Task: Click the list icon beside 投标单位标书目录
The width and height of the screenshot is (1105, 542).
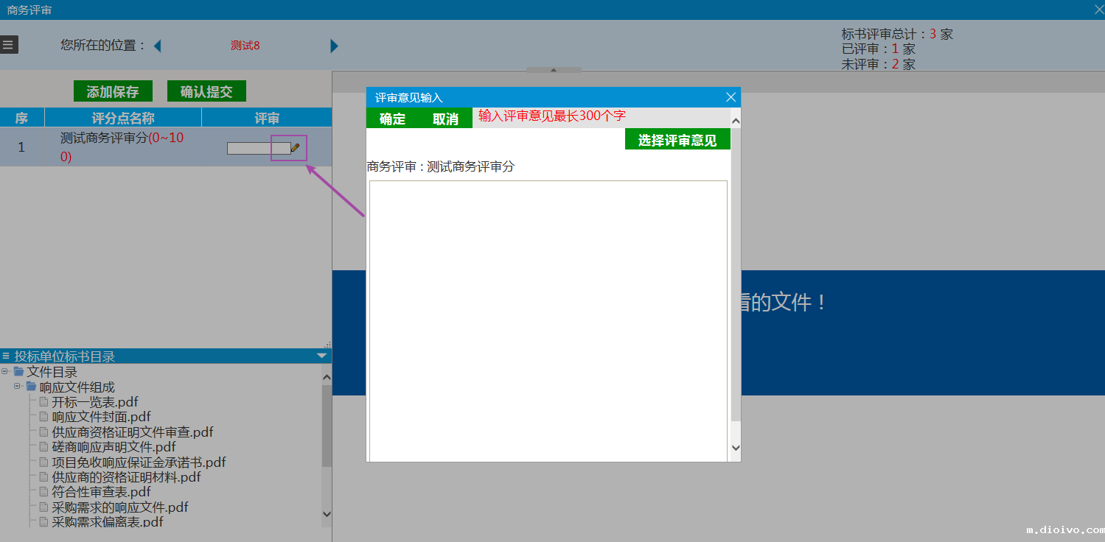Action: [6, 356]
